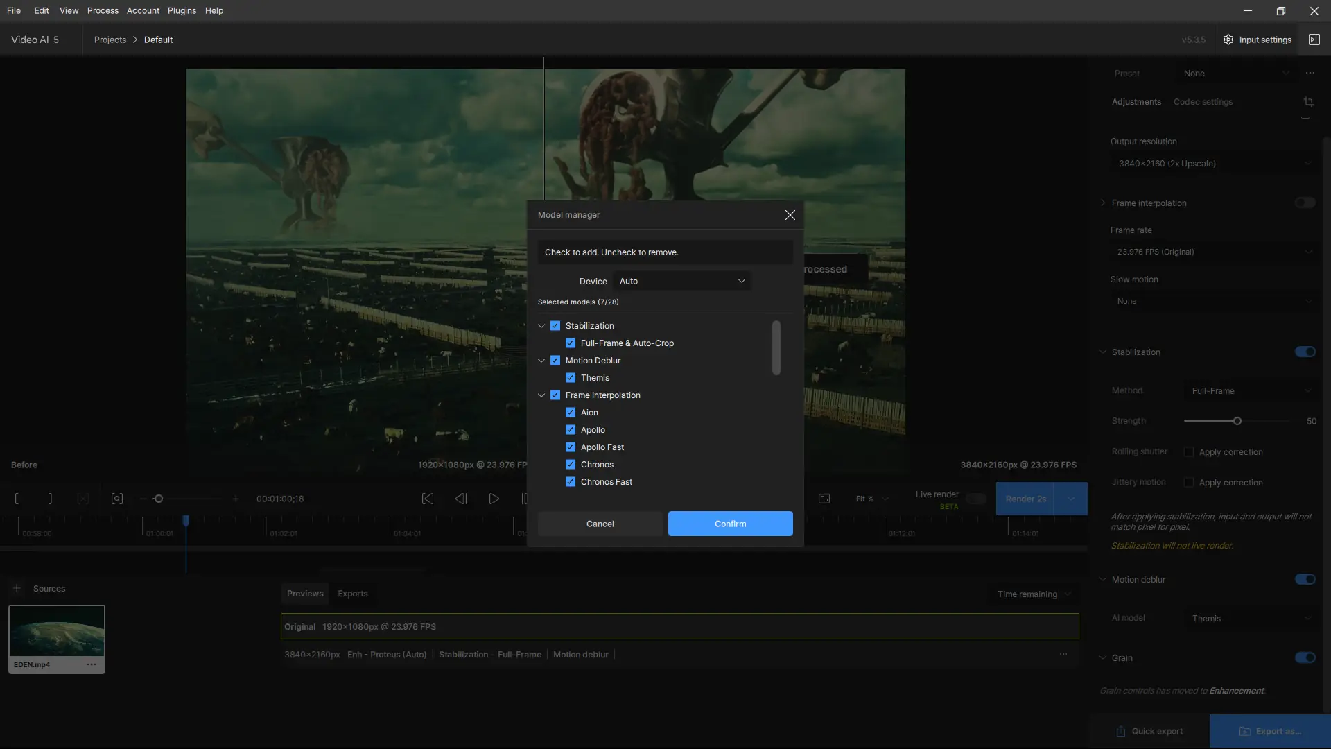1331x749 pixels.
Task: Switch to the Exports tab
Action: click(352, 594)
